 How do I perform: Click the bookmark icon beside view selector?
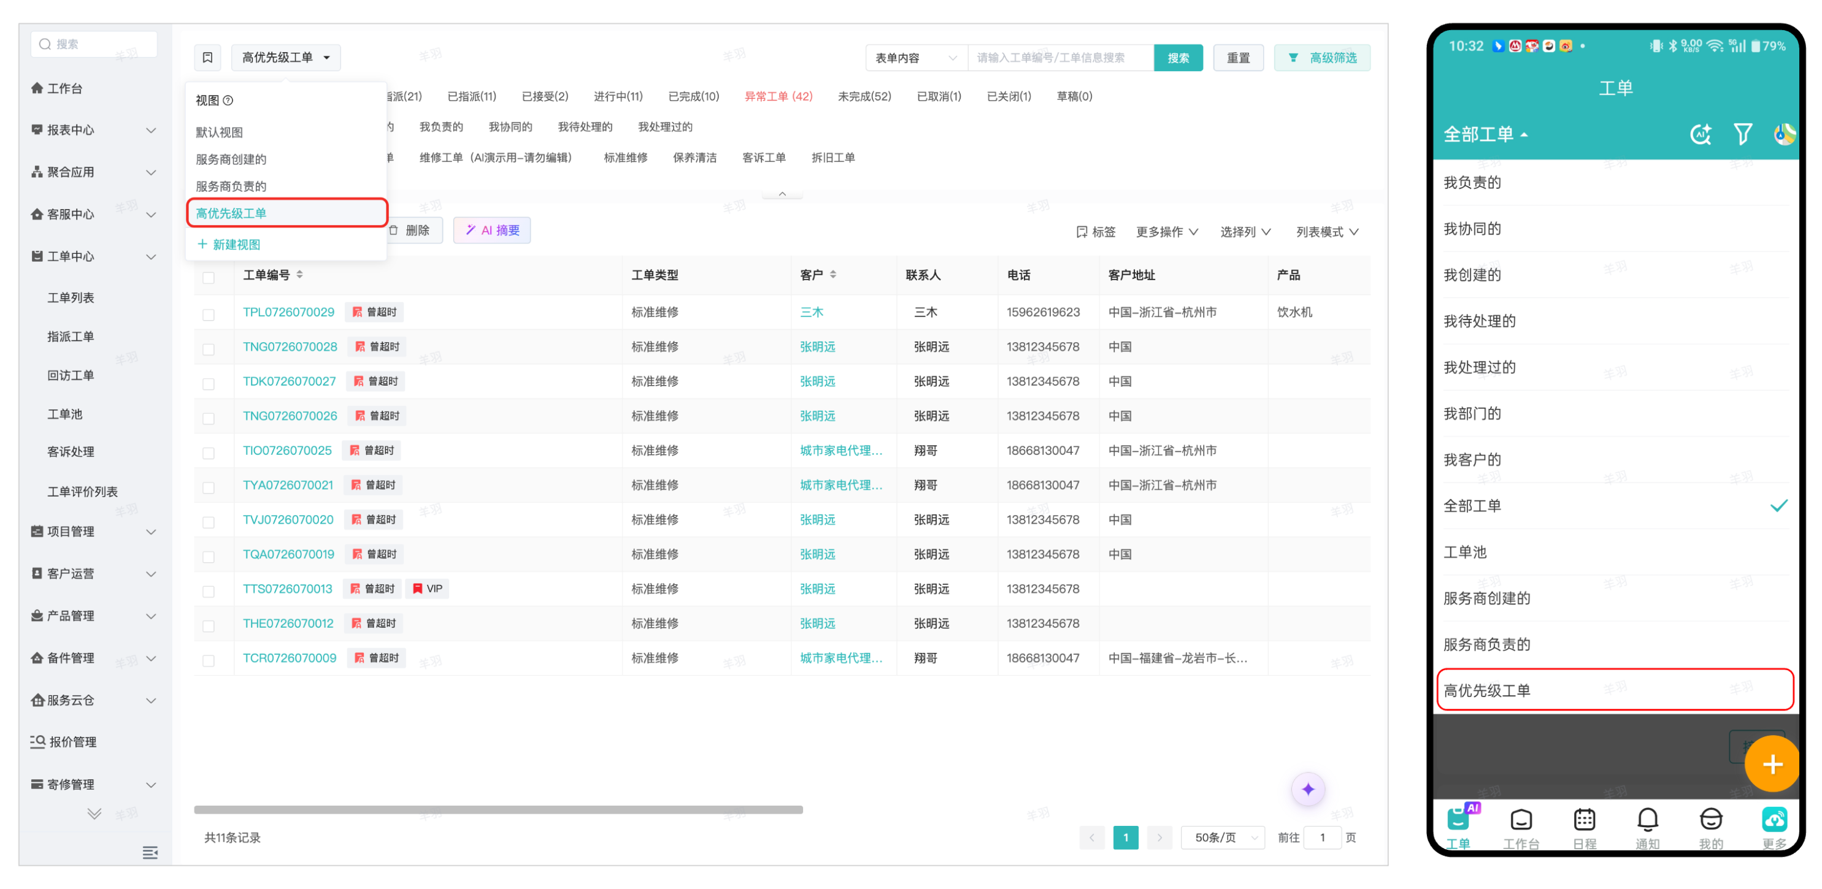[x=207, y=57]
